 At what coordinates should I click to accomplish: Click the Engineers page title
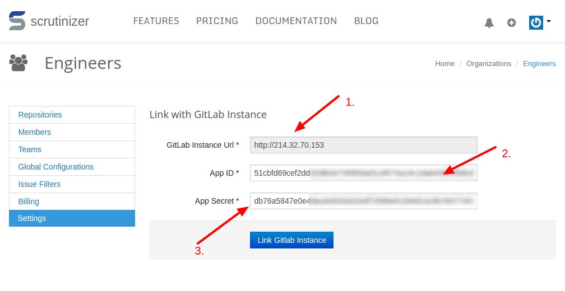[83, 63]
